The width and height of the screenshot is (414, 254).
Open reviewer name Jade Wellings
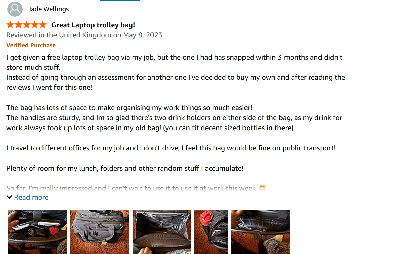(48, 9)
